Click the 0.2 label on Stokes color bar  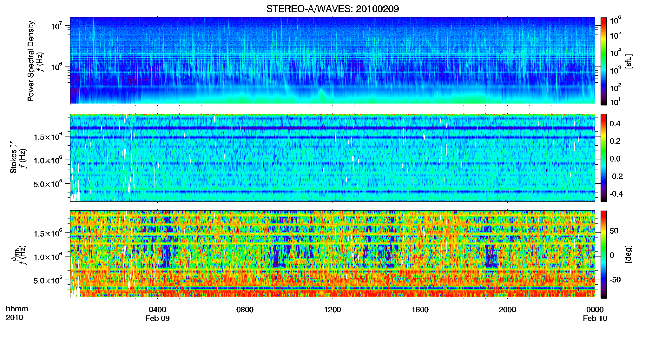pos(615,141)
